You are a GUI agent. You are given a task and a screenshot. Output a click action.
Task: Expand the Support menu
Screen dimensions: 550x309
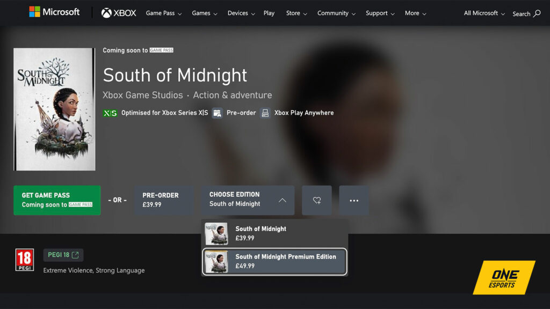click(380, 13)
